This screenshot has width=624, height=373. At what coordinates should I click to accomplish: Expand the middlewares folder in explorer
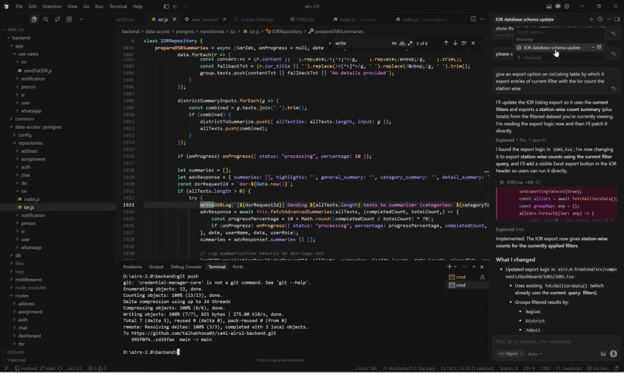click(x=28, y=279)
